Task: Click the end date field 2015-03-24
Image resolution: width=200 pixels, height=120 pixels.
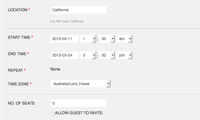Action: (x=65, y=55)
